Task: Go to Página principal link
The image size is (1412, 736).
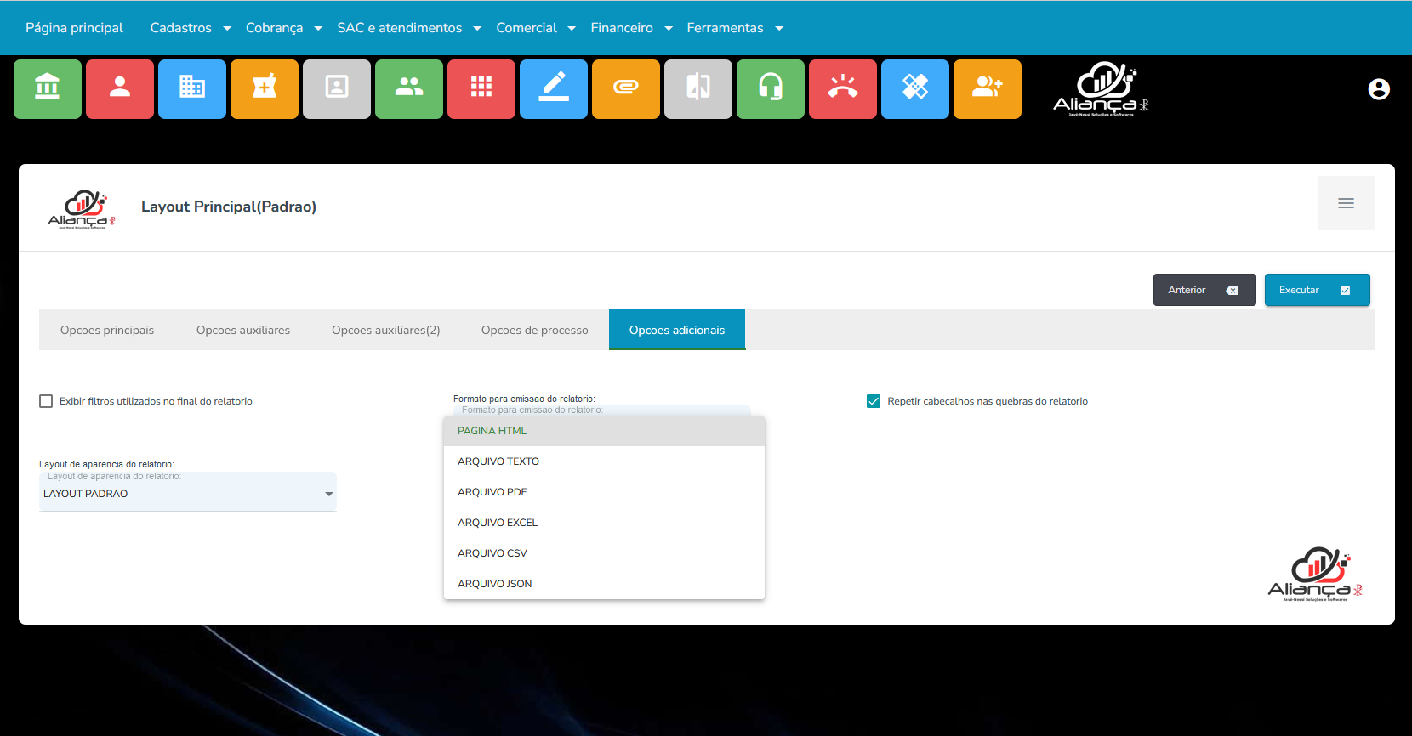Action: (x=75, y=28)
